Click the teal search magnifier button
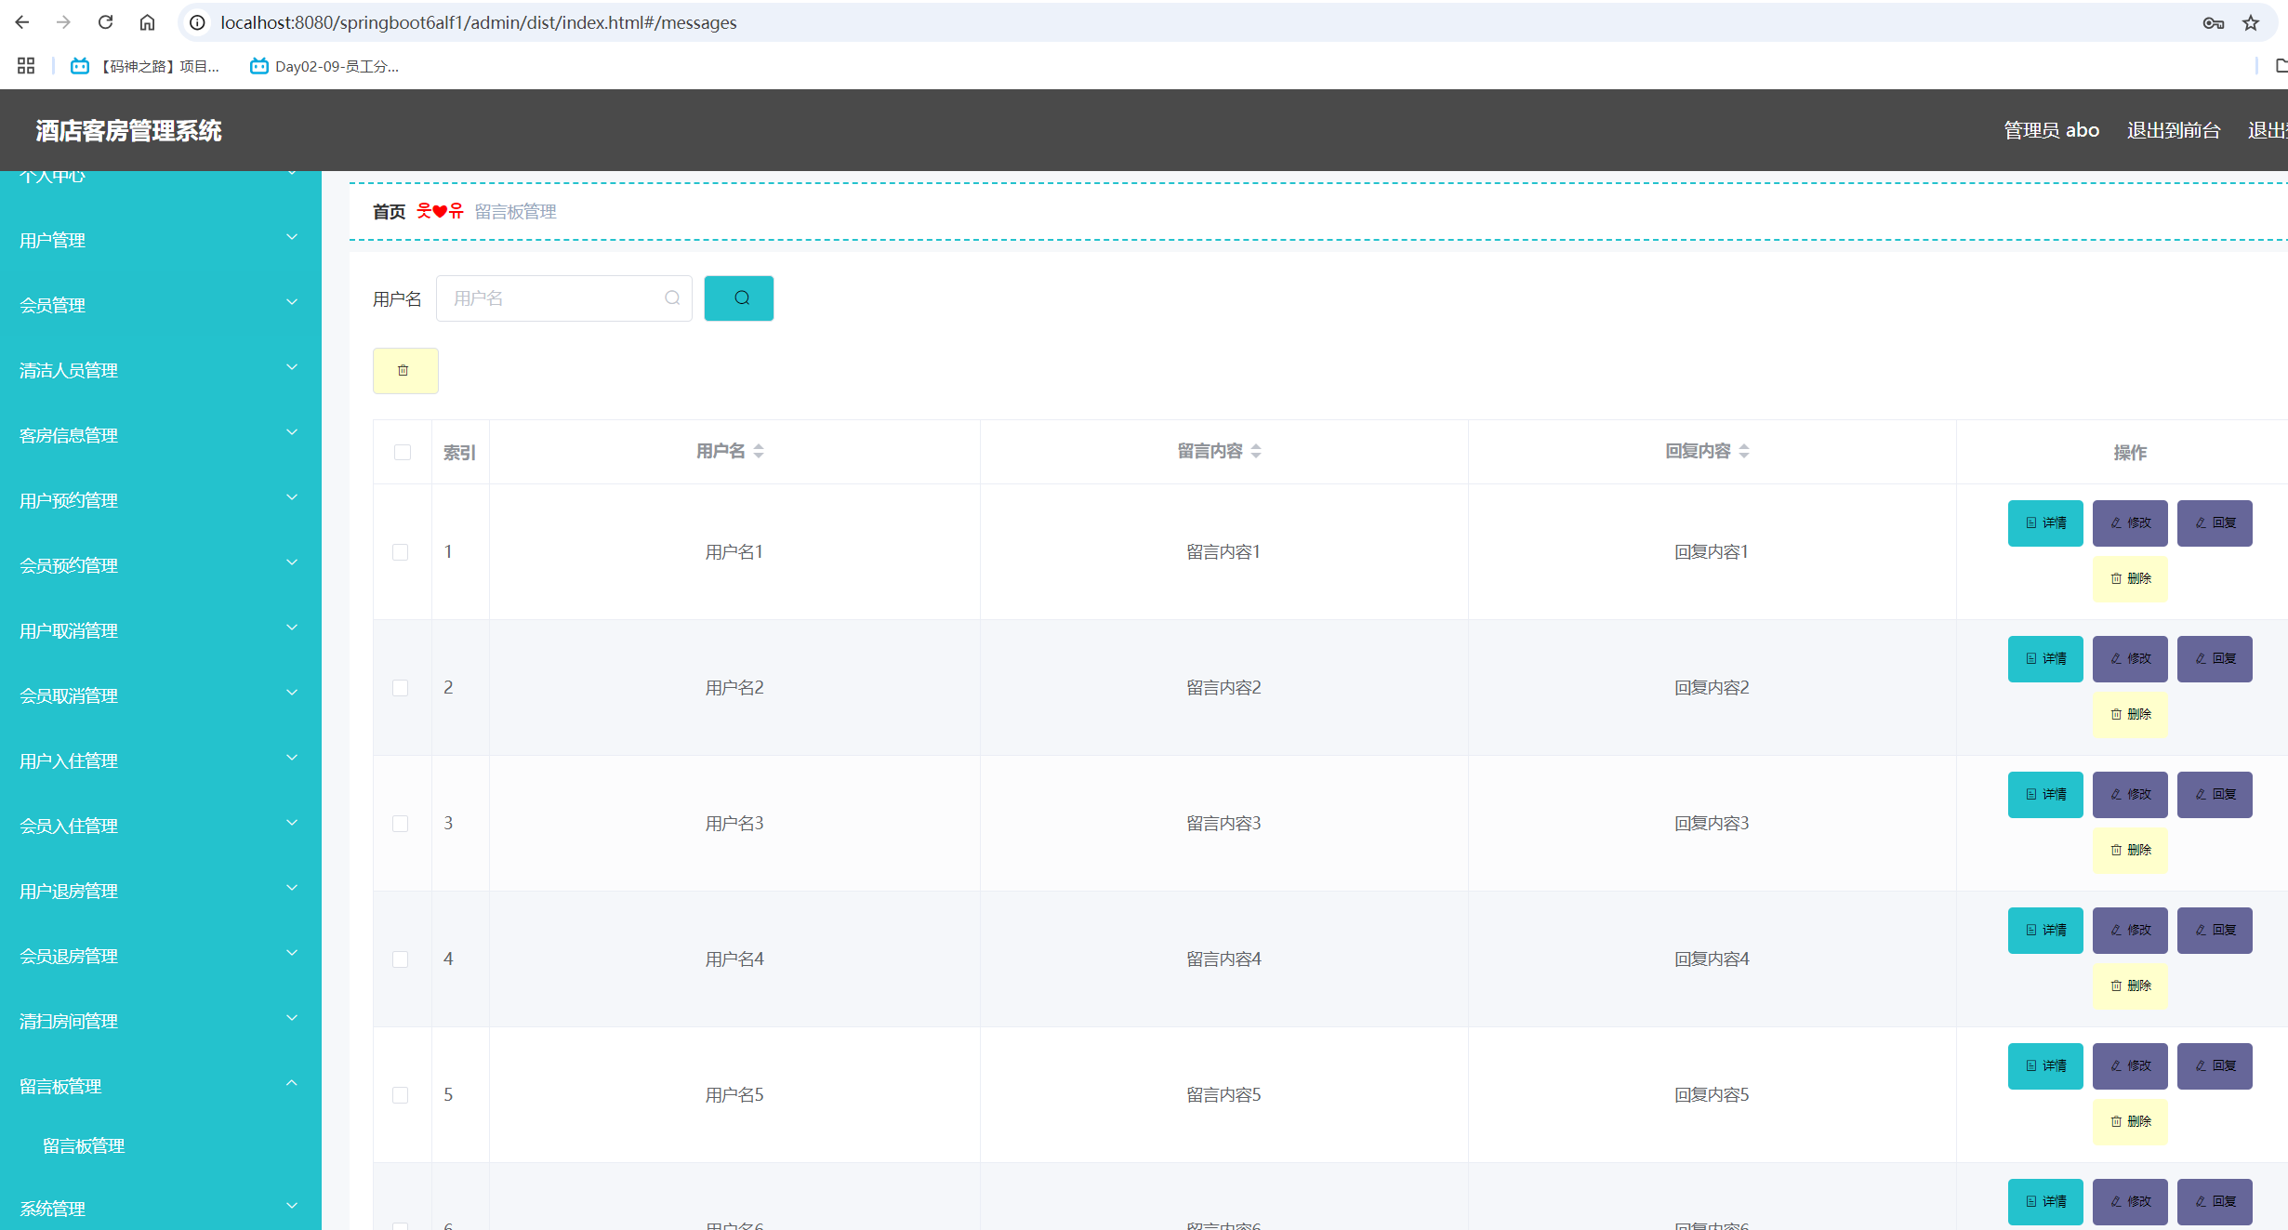This screenshot has height=1230, width=2288. tap(738, 298)
